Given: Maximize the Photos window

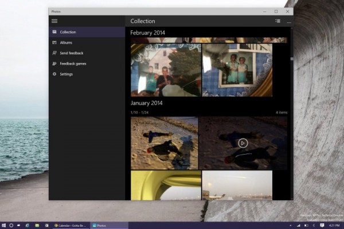Looking at the screenshot, I should point(276,11).
